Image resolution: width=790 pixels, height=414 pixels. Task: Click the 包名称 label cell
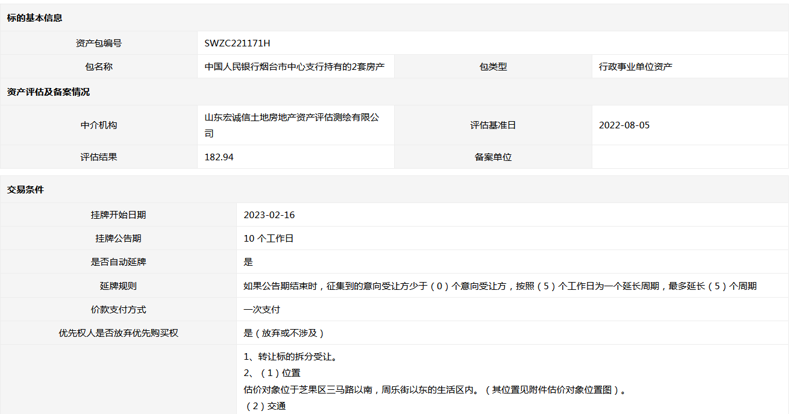point(99,67)
